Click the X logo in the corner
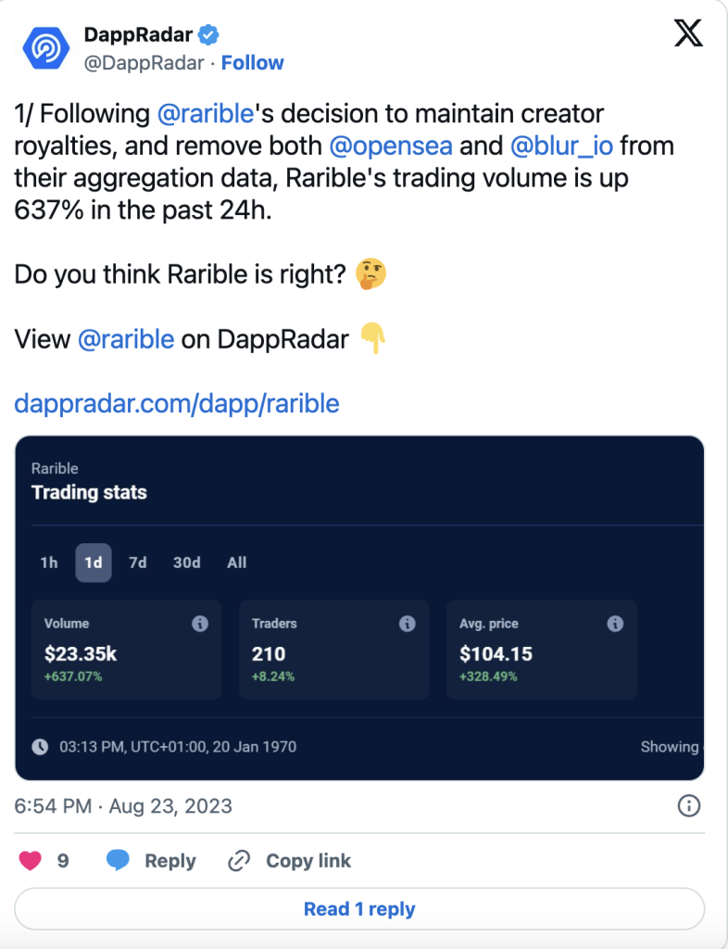 [688, 32]
